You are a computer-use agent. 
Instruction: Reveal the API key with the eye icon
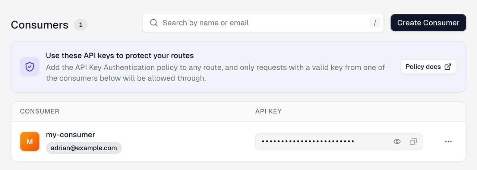[397, 141]
